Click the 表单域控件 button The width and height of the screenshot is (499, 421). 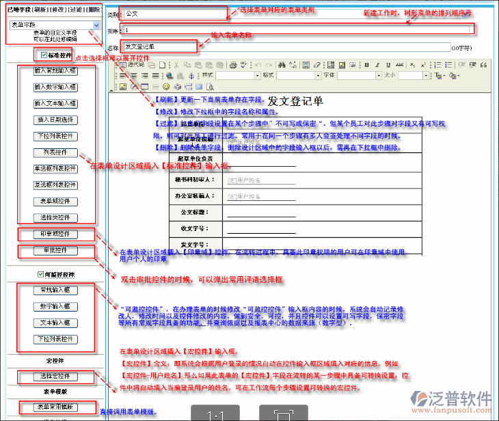tap(55, 202)
